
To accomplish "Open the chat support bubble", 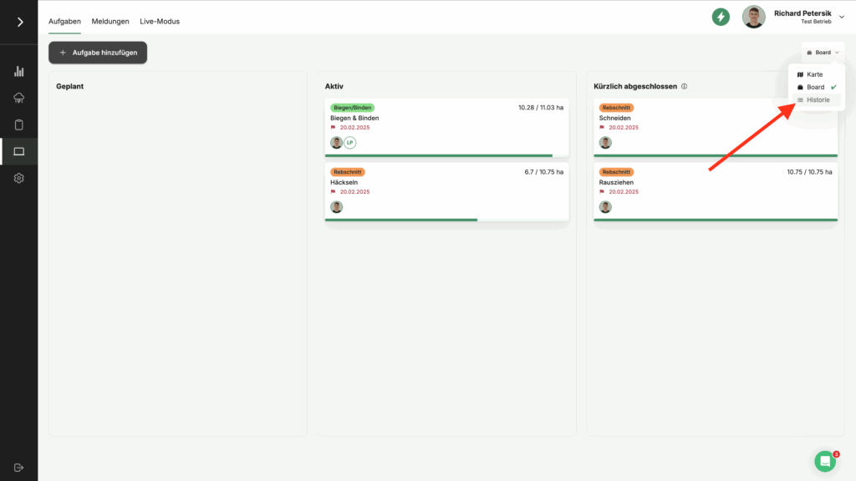I will [825, 461].
